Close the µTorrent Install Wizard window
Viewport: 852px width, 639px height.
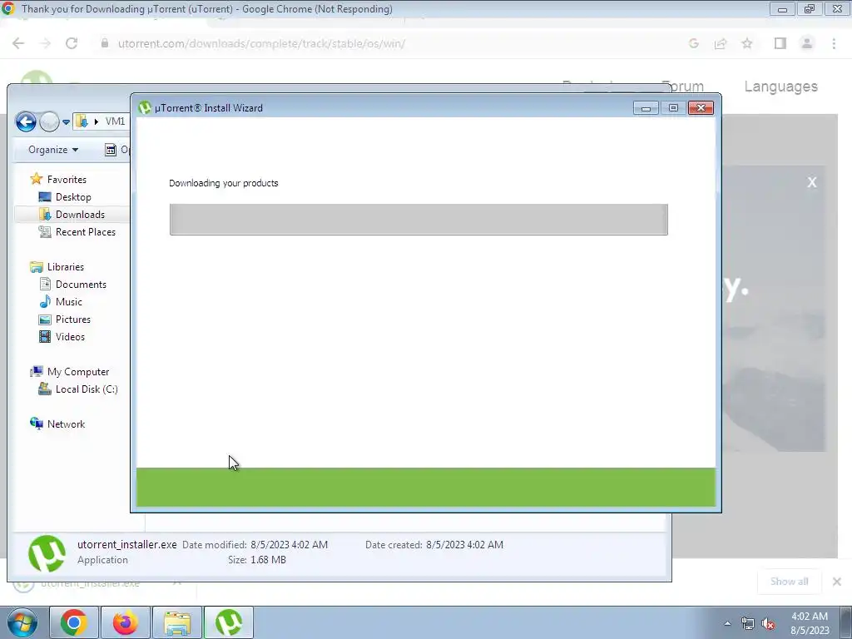point(701,107)
